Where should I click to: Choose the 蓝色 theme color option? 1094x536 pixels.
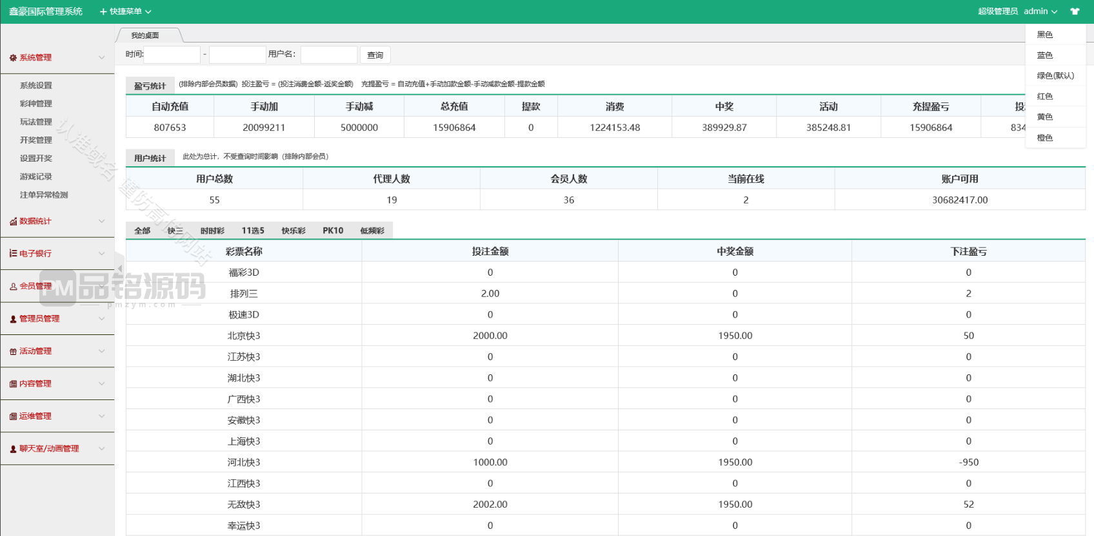[1056, 55]
